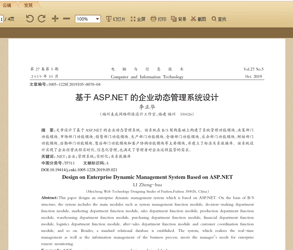The height and width of the screenshot is (250, 293).
Task: Start slideshow mode (幻灯片)
Action: (x=115, y=19)
